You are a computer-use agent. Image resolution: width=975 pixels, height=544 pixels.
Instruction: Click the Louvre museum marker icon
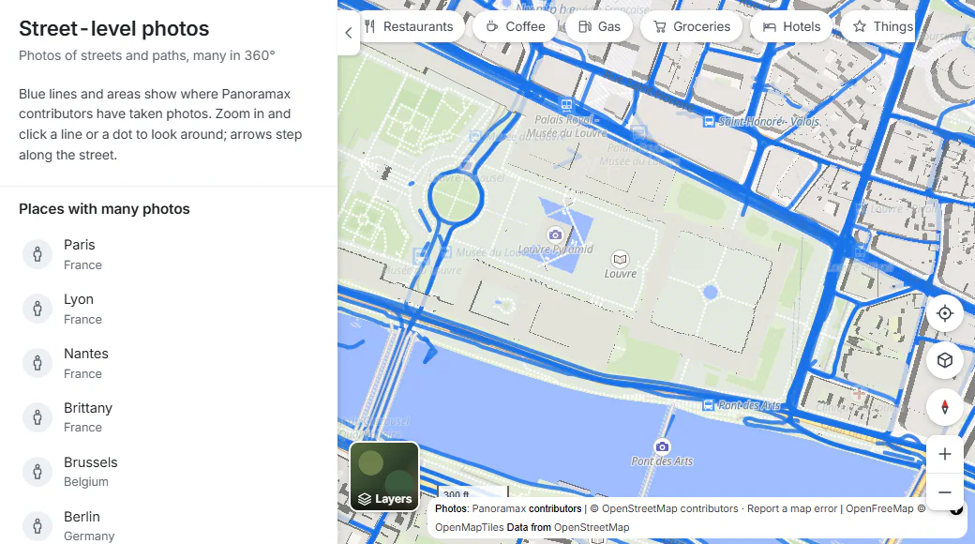tap(620, 259)
